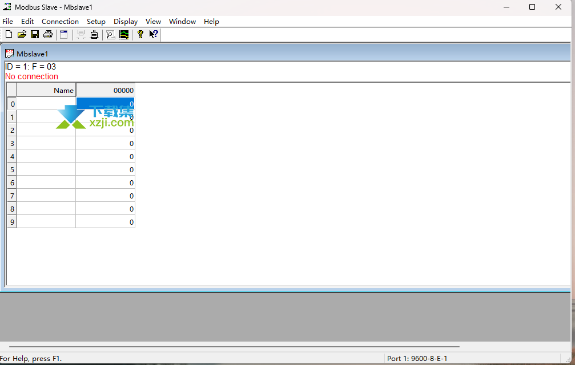The width and height of the screenshot is (575, 365).
Task: Open the Setup menu
Action: click(96, 22)
